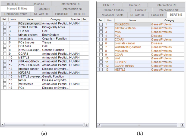Screen dimensions: 186x136
Task: Sort by Name column header in left panel
Action: [x=30, y=19]
